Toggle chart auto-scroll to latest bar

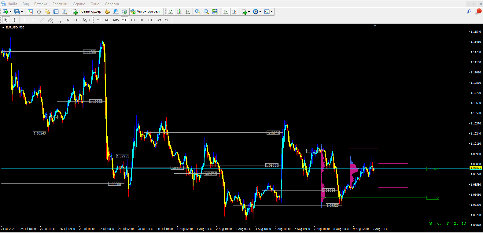(x=226, y=12)
